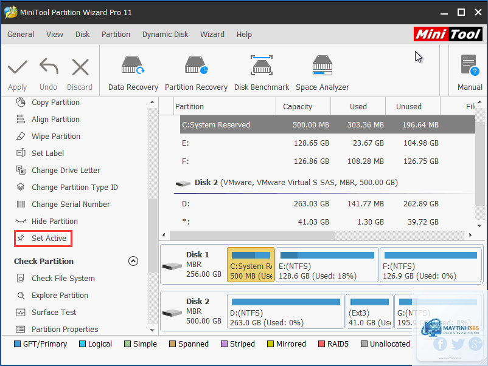This screenshot has width=488, height=366.
Task: Select the *: 41.03 GB partition row
Action: click(327, 222)
